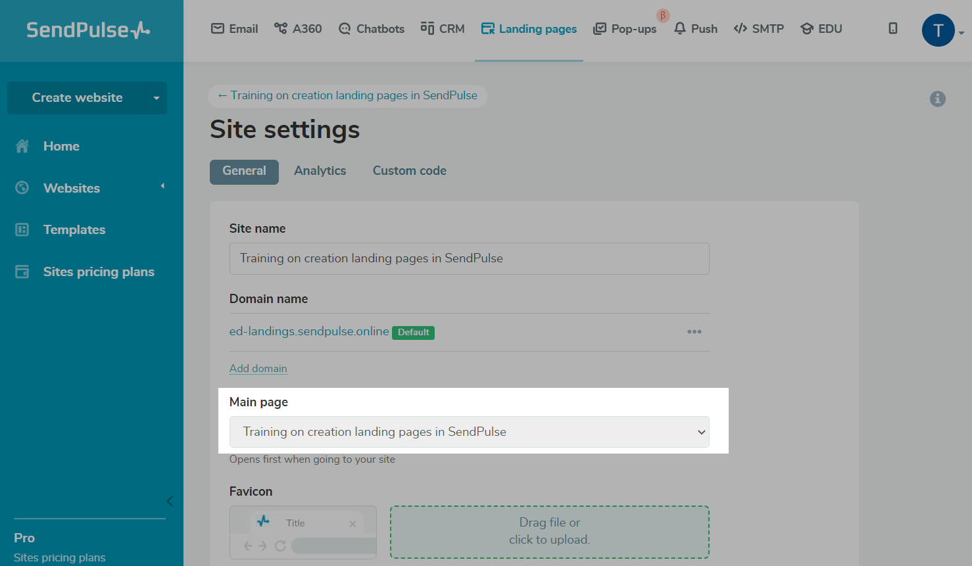Go to EDU courses section
This screenshot has height=566, width=972.
[x=821, y=29]
